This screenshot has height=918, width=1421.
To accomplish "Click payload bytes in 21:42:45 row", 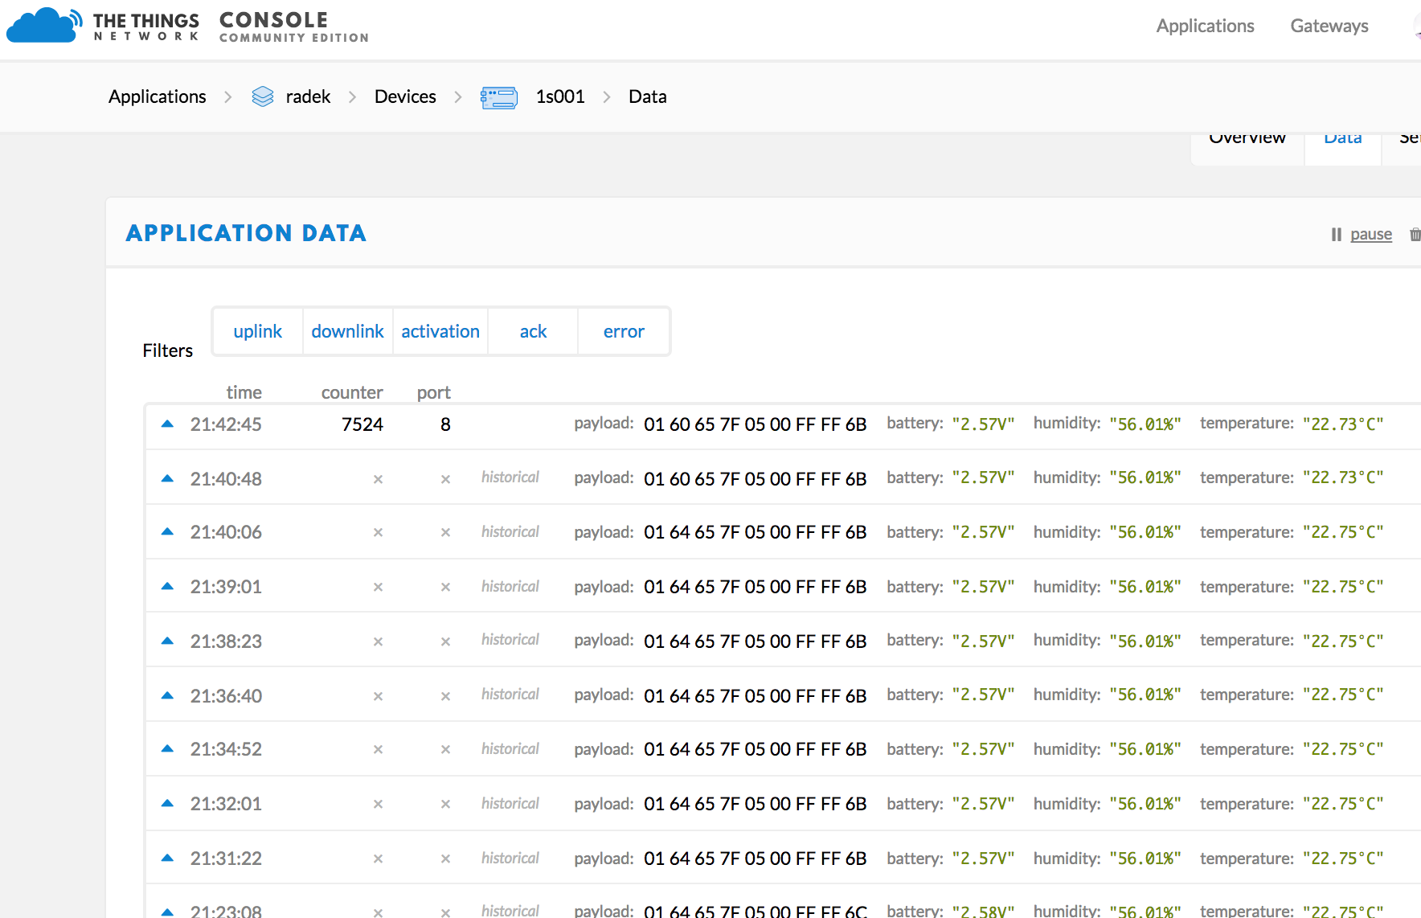I will tap(756, 424).
